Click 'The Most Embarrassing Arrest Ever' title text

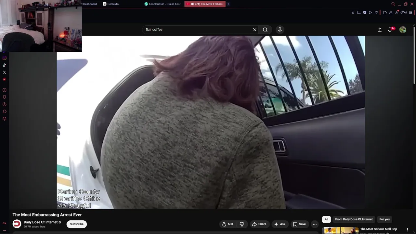click(47, 215)
